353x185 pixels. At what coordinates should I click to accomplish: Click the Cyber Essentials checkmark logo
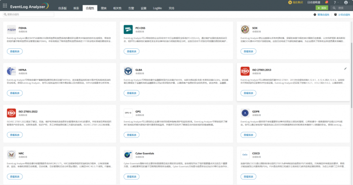click(x=128, y=155)
